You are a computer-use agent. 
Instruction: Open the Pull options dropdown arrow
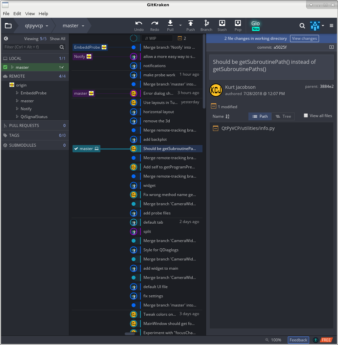click(180, 26)
